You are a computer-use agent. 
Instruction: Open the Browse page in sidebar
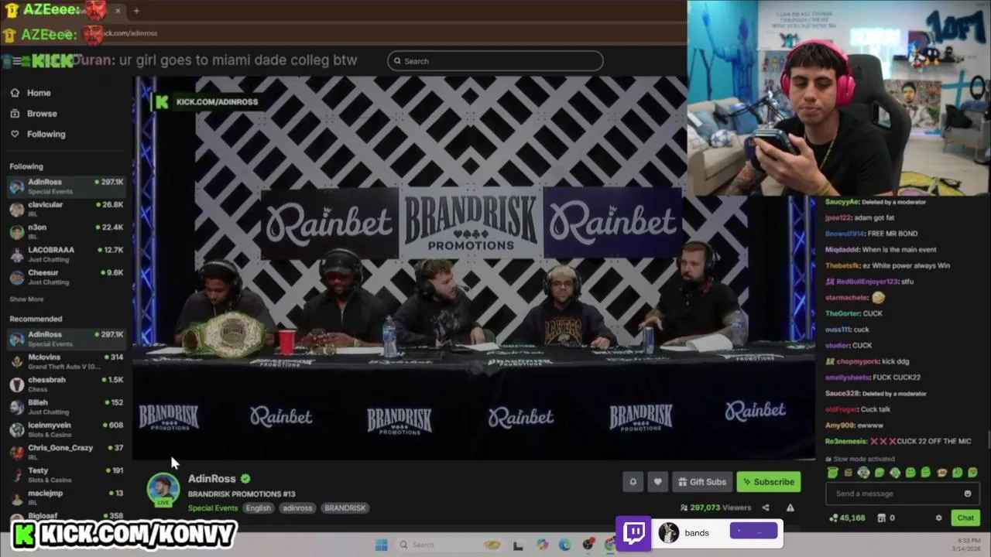33,114
